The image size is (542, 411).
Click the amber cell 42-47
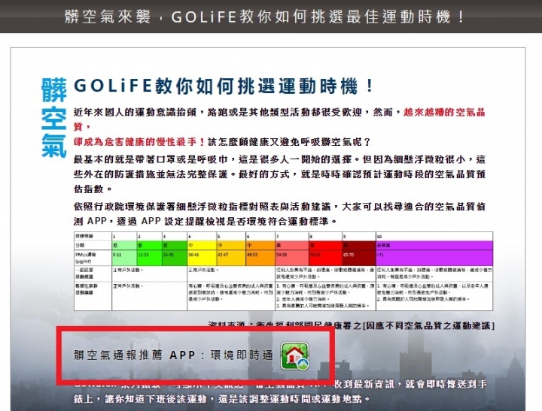[231, 258]
